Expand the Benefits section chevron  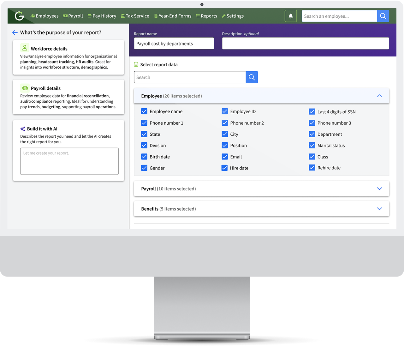pos(379,209)
